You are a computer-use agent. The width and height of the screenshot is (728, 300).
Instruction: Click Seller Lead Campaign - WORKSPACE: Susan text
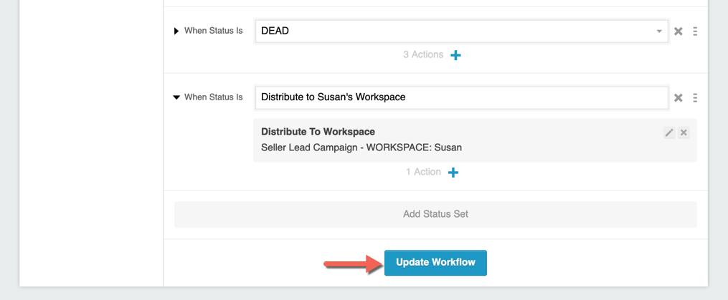point(361,148)
